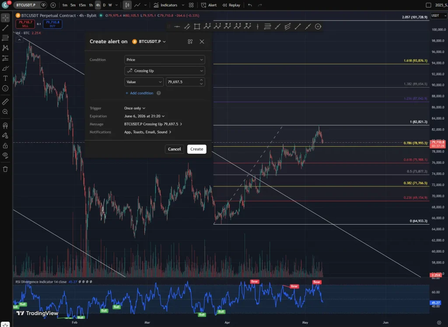This screenshot has height=327, width=448.
Task: Open the Value type dropdown
Action: pyautogui.click(x=144, y=82)
